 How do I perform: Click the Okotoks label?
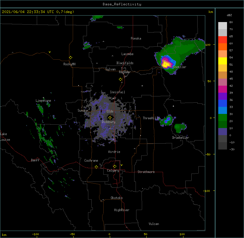[x=117, y=198]
